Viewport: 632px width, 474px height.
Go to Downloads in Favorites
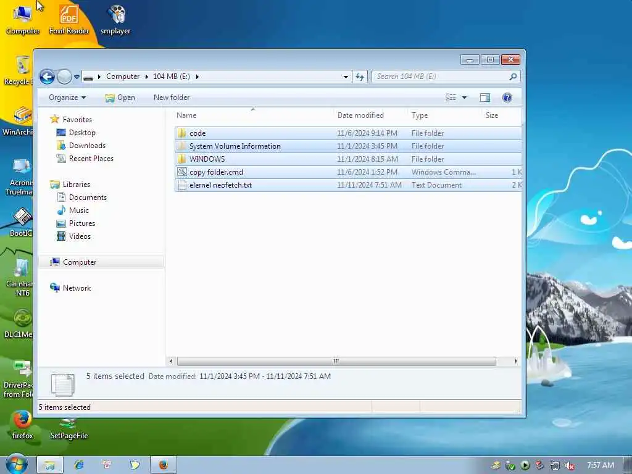click(87, 146)
